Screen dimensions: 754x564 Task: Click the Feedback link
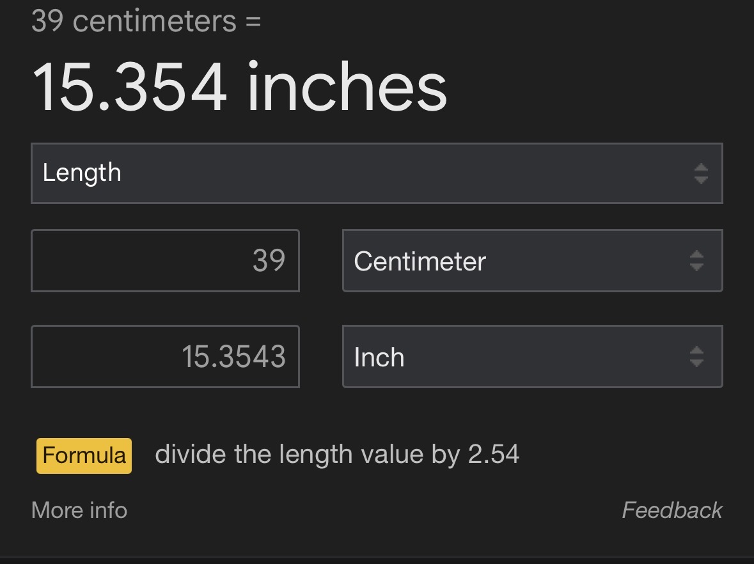[672, 510]
